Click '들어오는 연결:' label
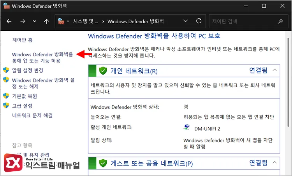 (x=106, y=117)
